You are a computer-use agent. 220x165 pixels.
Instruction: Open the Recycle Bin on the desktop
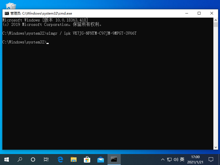[11, 5]
